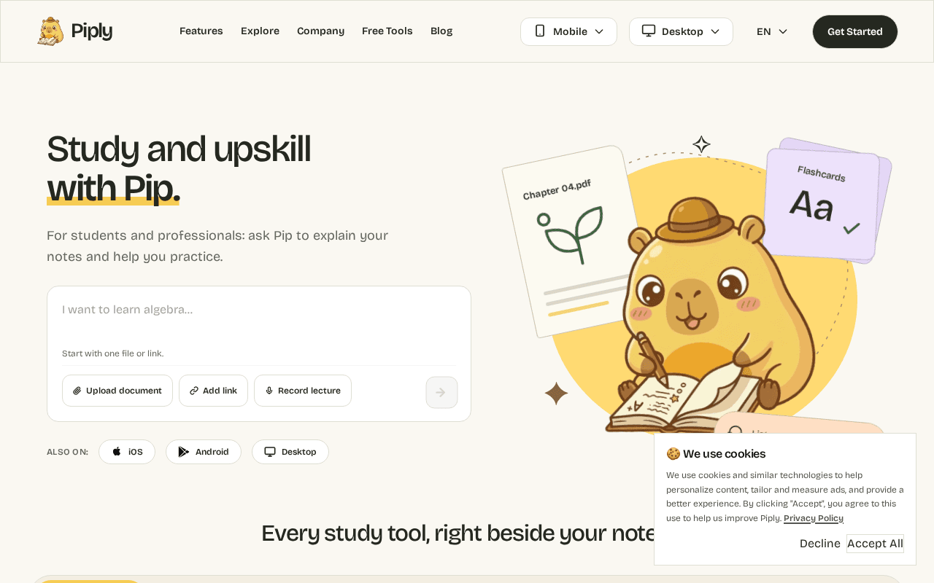The height and width of the screenshot is (583, 934).
Task: Click the phone icon in Mobile button
Action: [x=540, y=31]
